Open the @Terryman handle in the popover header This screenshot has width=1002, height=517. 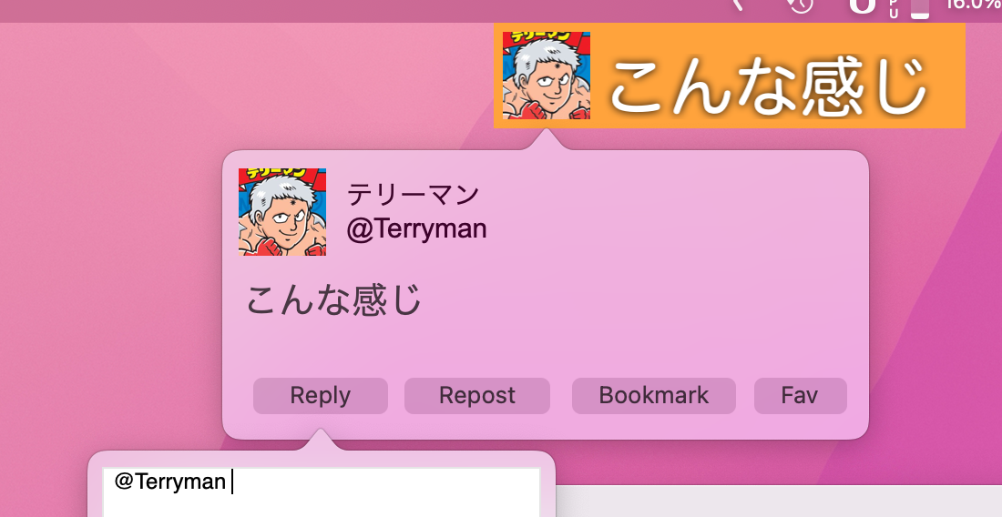coord(416,228)
